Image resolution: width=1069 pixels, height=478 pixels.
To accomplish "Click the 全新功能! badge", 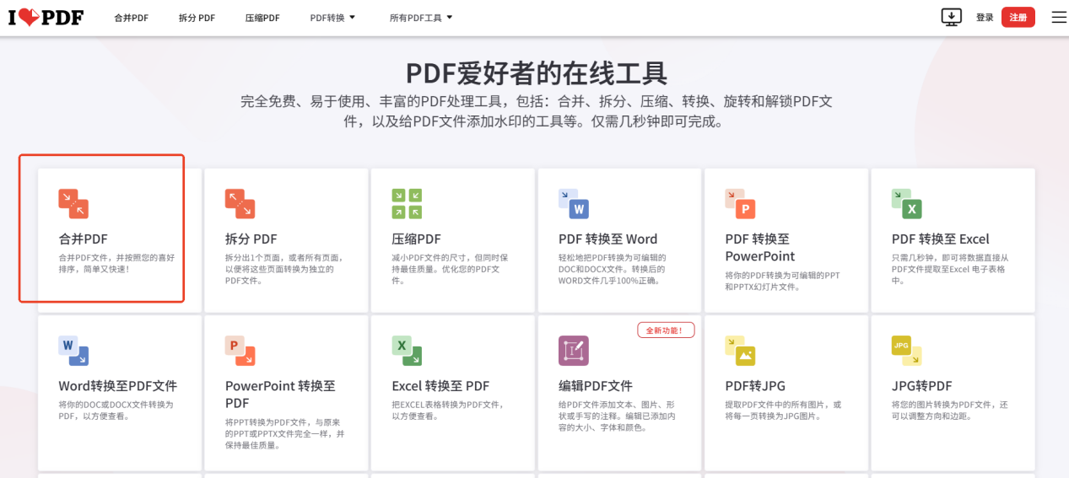I will coord(666,330).
